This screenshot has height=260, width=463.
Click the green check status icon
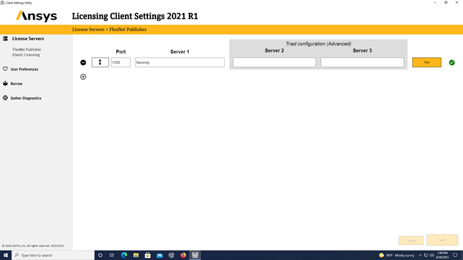pyautogui.click(x=451, y=62)
